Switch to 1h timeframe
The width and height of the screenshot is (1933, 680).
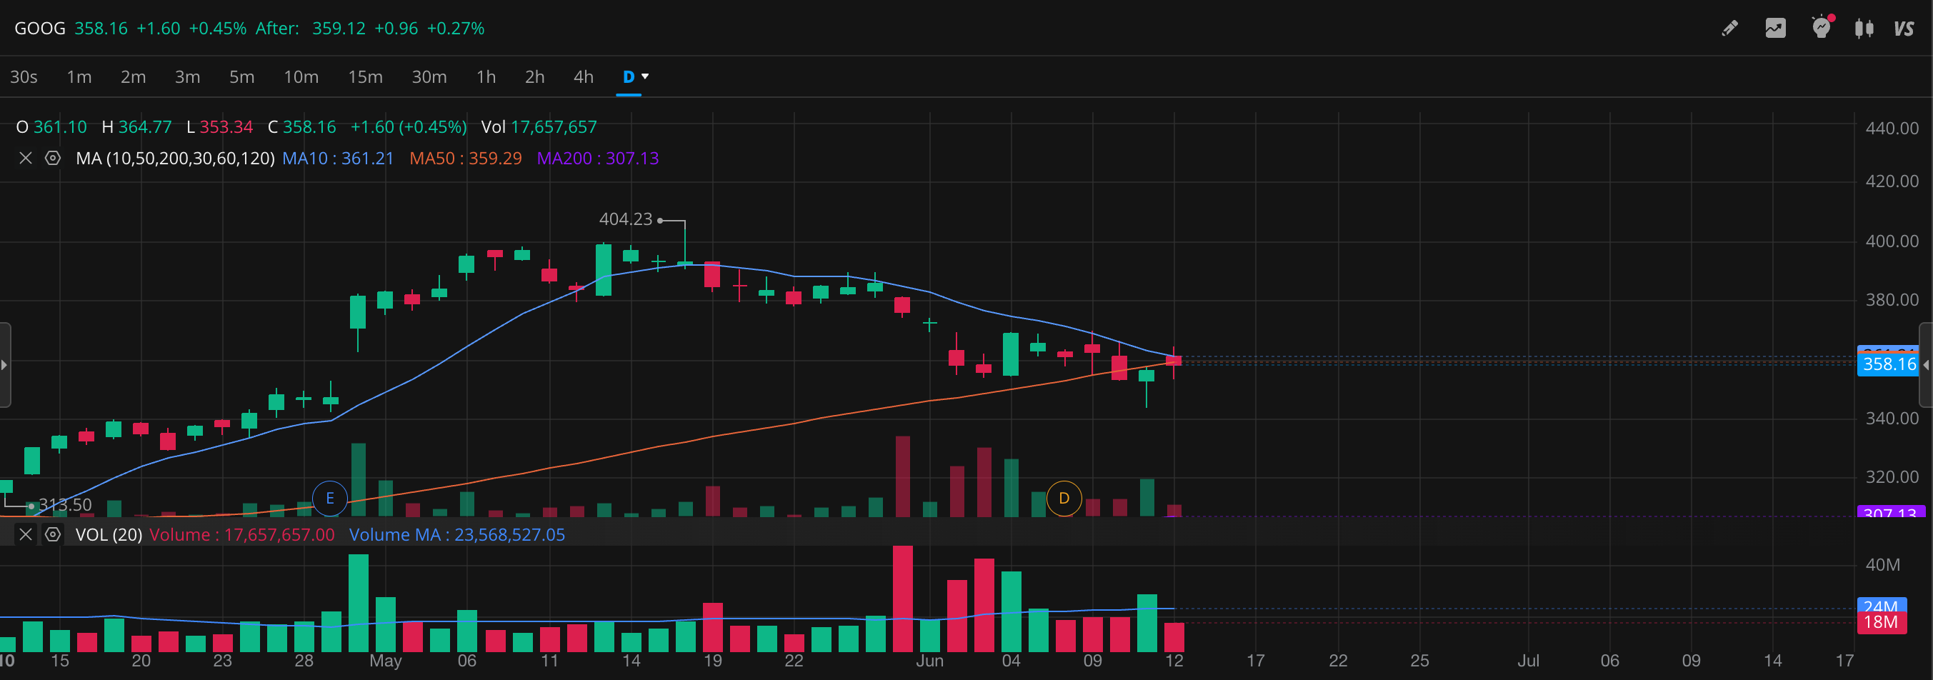click(486, 76)
